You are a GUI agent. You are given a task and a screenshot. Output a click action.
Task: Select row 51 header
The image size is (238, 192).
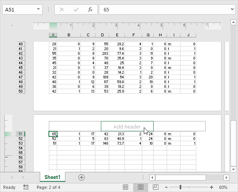(x=20, y=134)
